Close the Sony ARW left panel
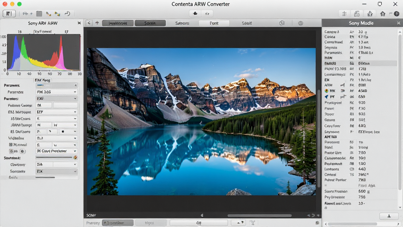Viewport: 403px width, 227px height. 79,23
